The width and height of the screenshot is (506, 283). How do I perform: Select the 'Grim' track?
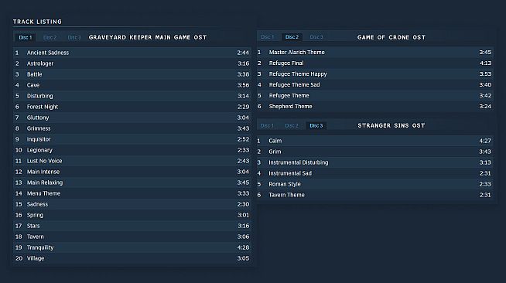pyautogui.click(x=375, y=152)
